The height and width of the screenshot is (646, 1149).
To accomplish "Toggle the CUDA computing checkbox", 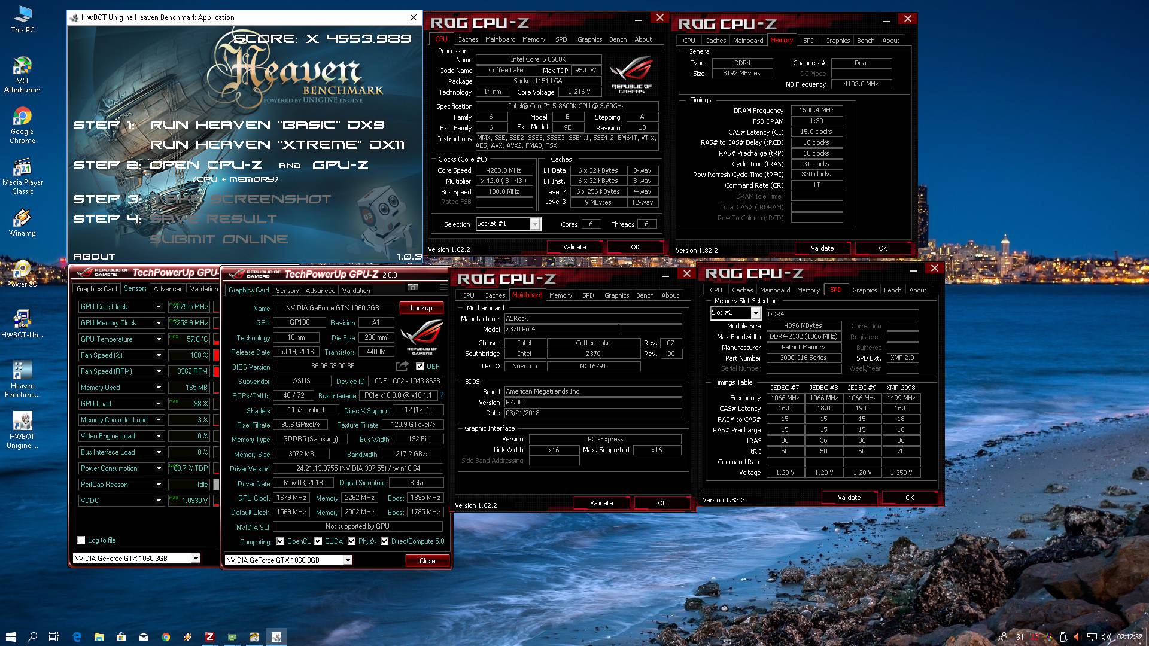I will 318,541.
